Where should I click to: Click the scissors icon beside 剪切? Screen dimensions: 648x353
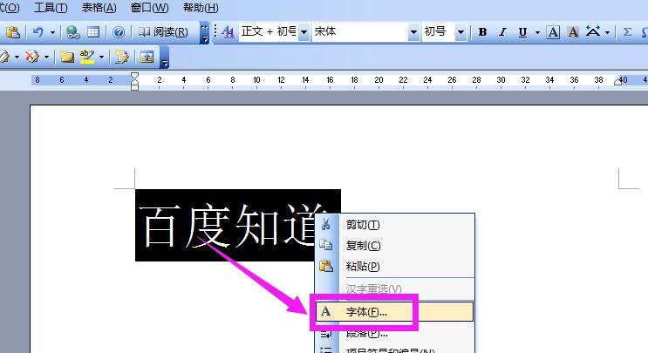325,224
